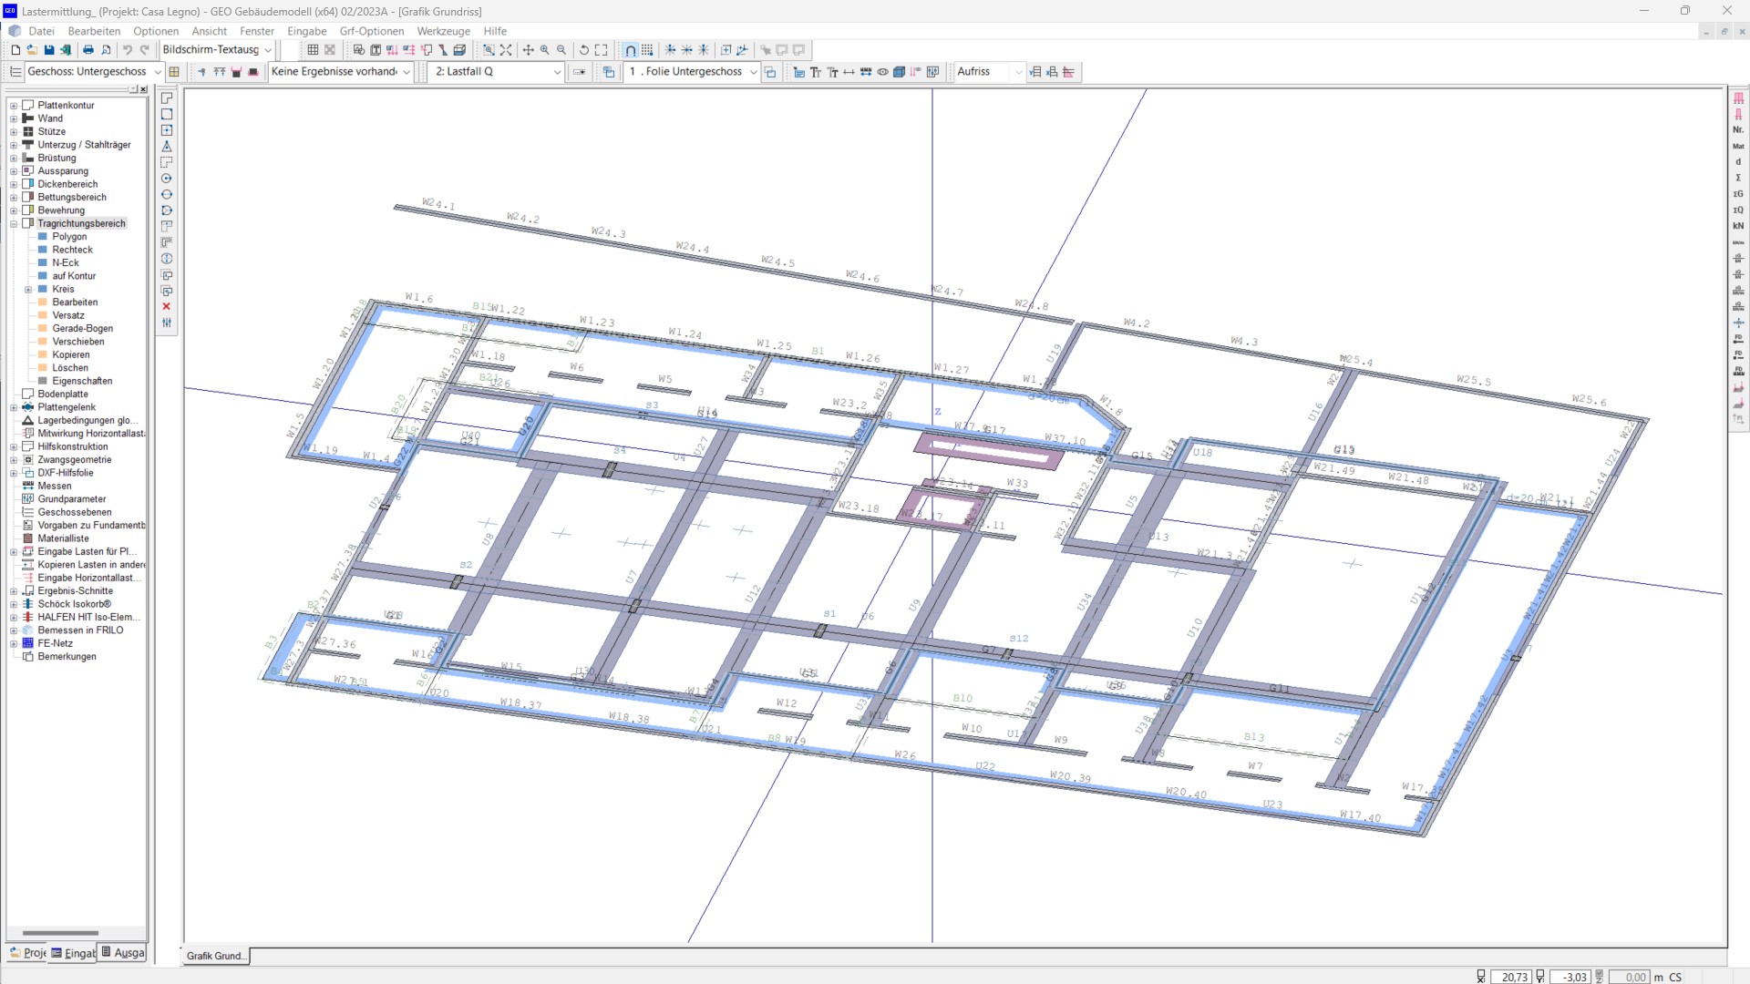Select Verschieben in the tree
This screenshot has width=1750, height=984.
point(77,342)
